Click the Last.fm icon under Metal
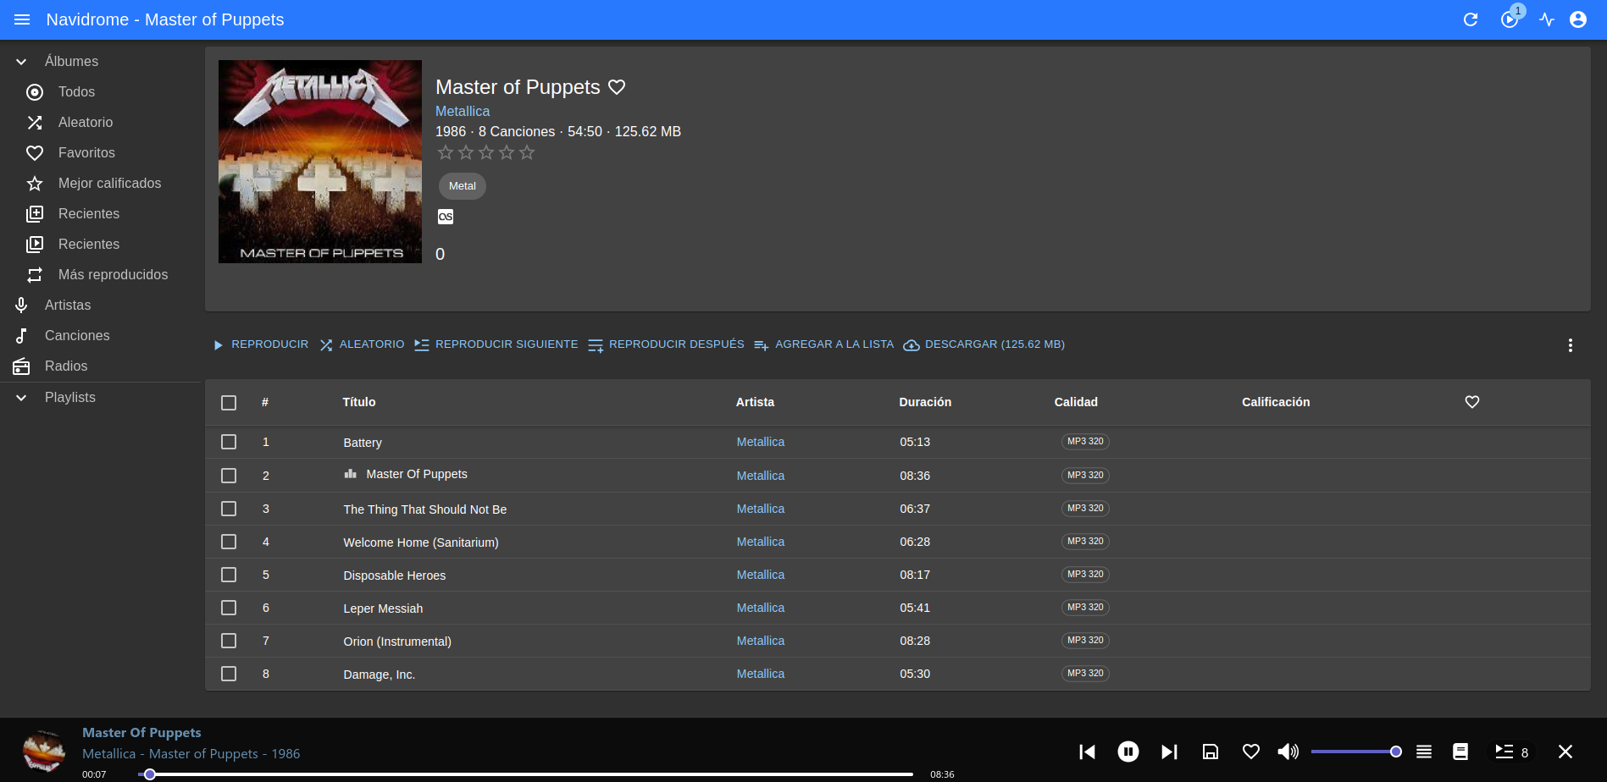 click(x=446, y=217)
